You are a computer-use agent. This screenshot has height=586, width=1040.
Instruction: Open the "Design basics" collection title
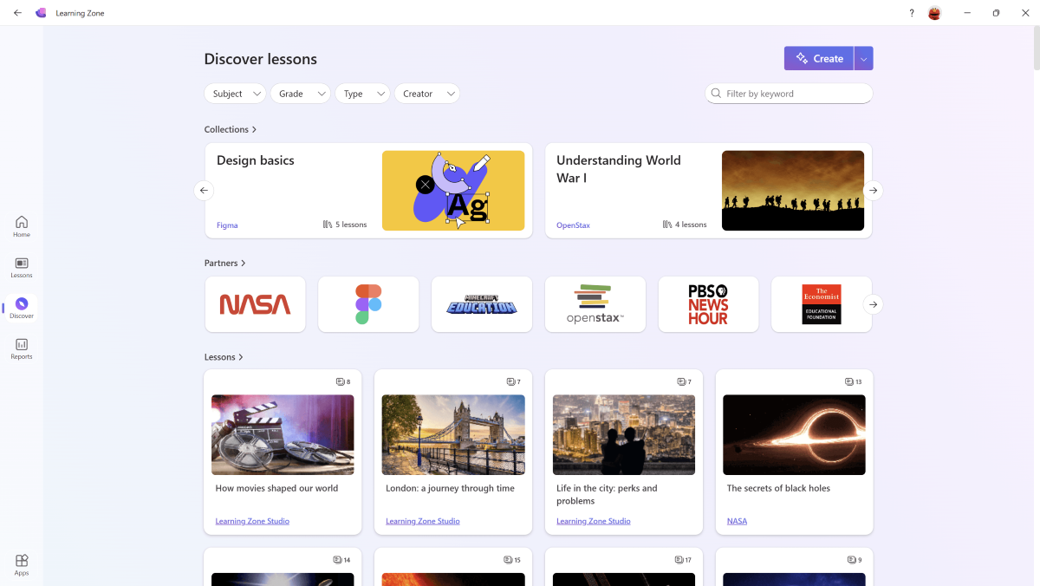pyautogui.click(x=256, y=160)
